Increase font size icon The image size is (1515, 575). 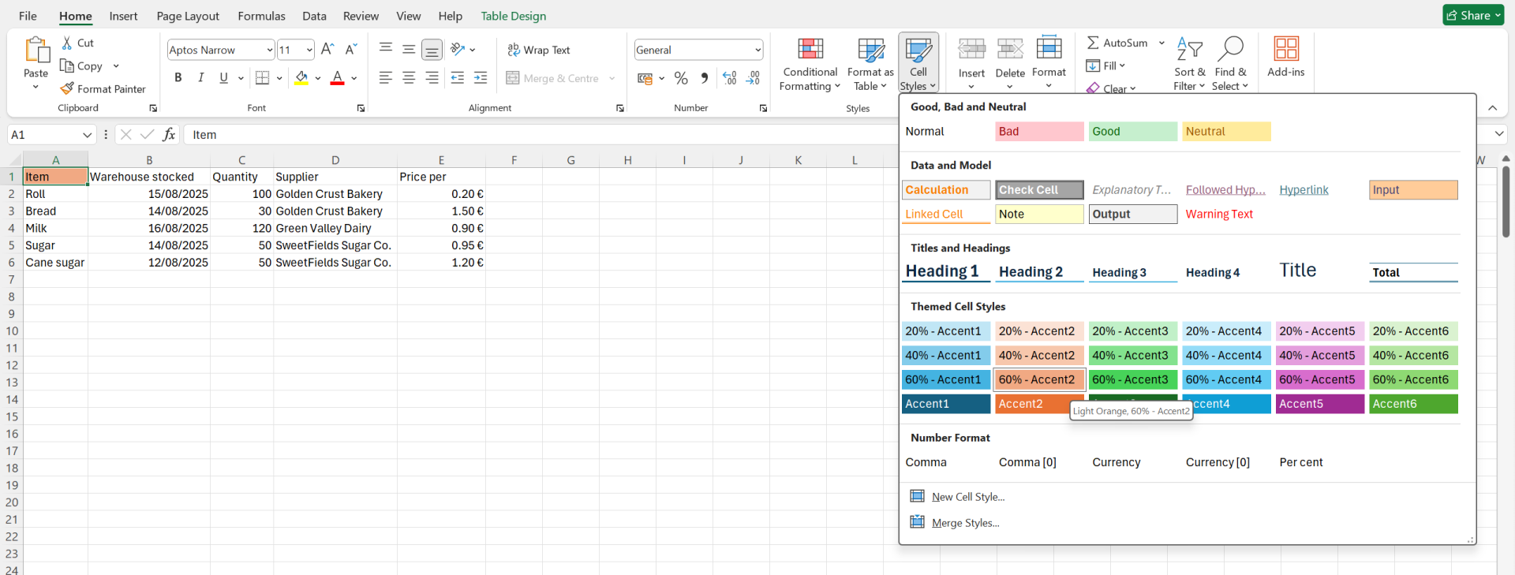(x=327, y=50)
